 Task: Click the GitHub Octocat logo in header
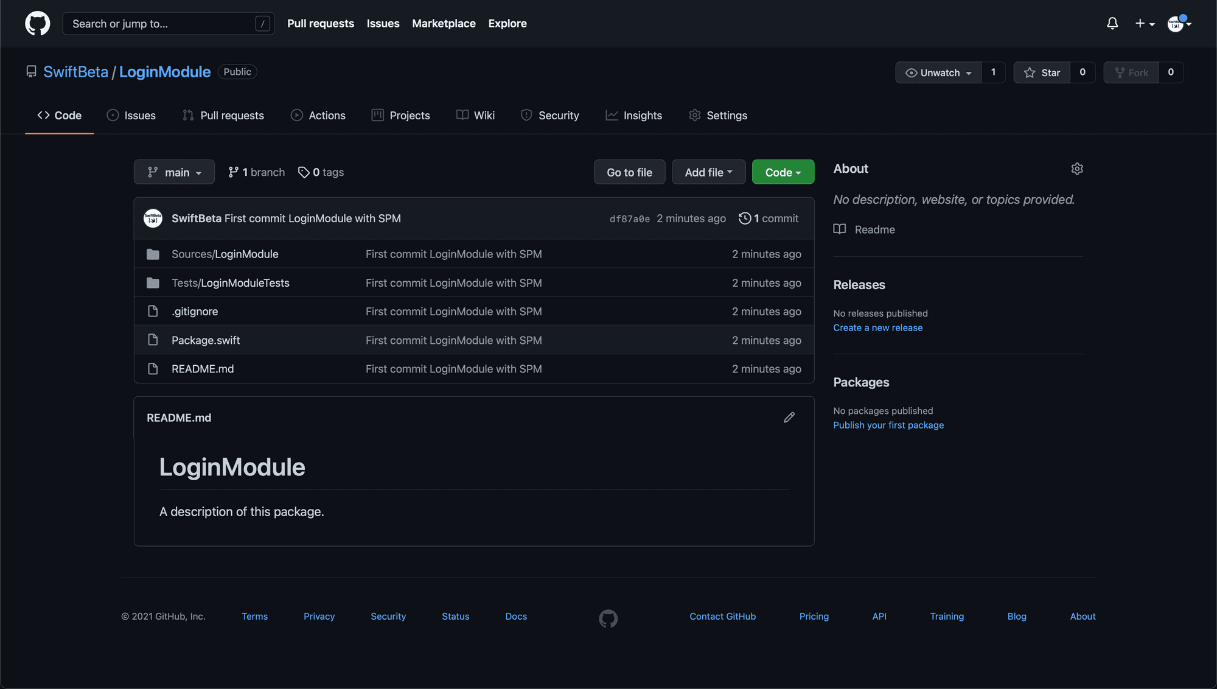pyautogui.click(x=37, y=23)
